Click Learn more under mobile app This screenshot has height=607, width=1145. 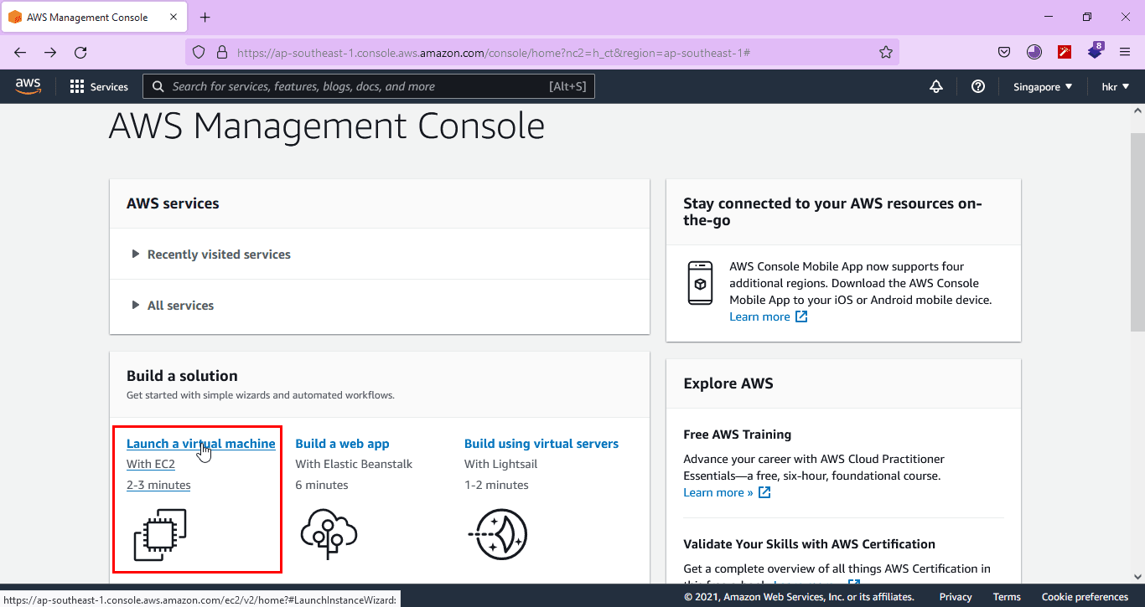point(759,316)
